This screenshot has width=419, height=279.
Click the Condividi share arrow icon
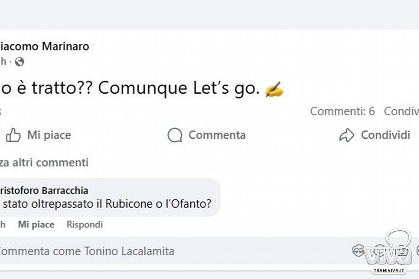pos(346,135)
